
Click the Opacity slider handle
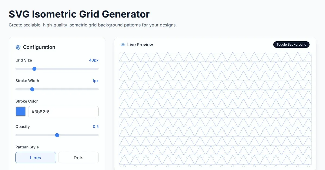click(x=57, y=135)
